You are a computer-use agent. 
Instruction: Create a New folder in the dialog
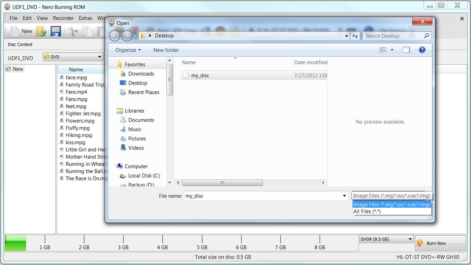[x=166, y=50]
